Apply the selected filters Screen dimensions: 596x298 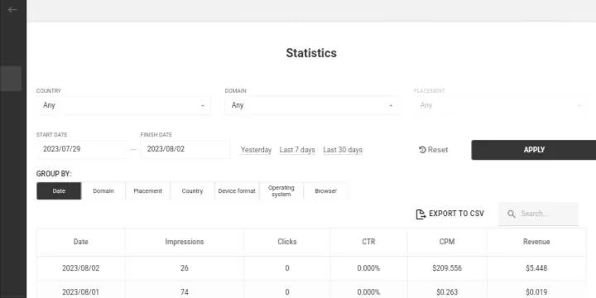point(534,150)
